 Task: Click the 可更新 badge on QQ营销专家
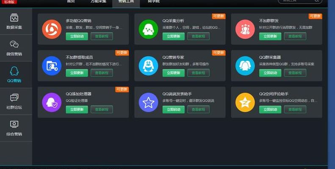[x=219, y=53]
